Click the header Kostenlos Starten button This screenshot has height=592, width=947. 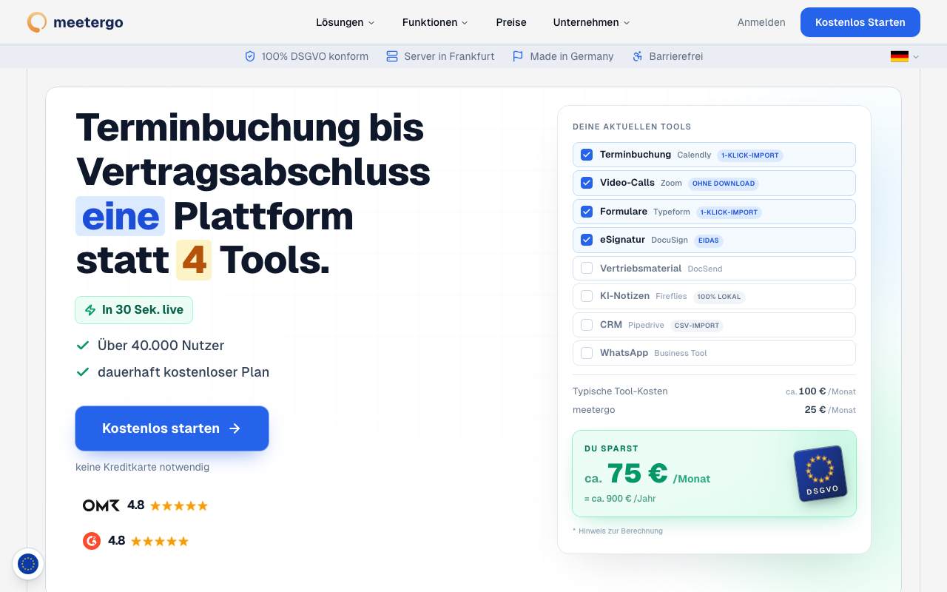click(x=860, y=22)
